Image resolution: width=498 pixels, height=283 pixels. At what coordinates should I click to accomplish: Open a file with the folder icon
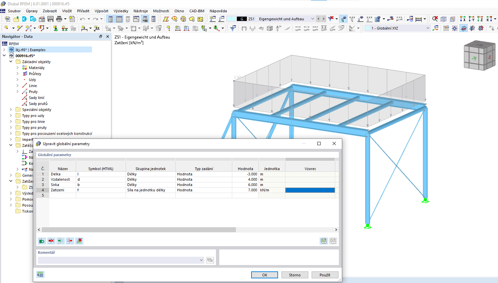16,19
